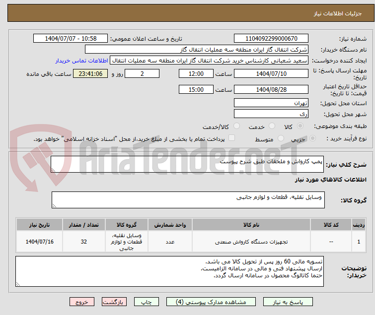Select the 'کالا' radio button
Viewport: 375px width, 315px height.
[300, 126]
